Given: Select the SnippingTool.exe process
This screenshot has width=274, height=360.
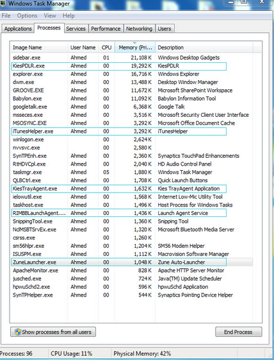Looking at the screenshot, I should (x=131, y=221).
